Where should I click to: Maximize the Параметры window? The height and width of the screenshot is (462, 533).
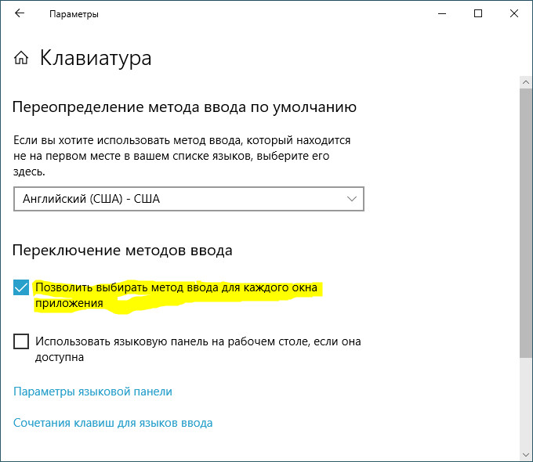478,13
